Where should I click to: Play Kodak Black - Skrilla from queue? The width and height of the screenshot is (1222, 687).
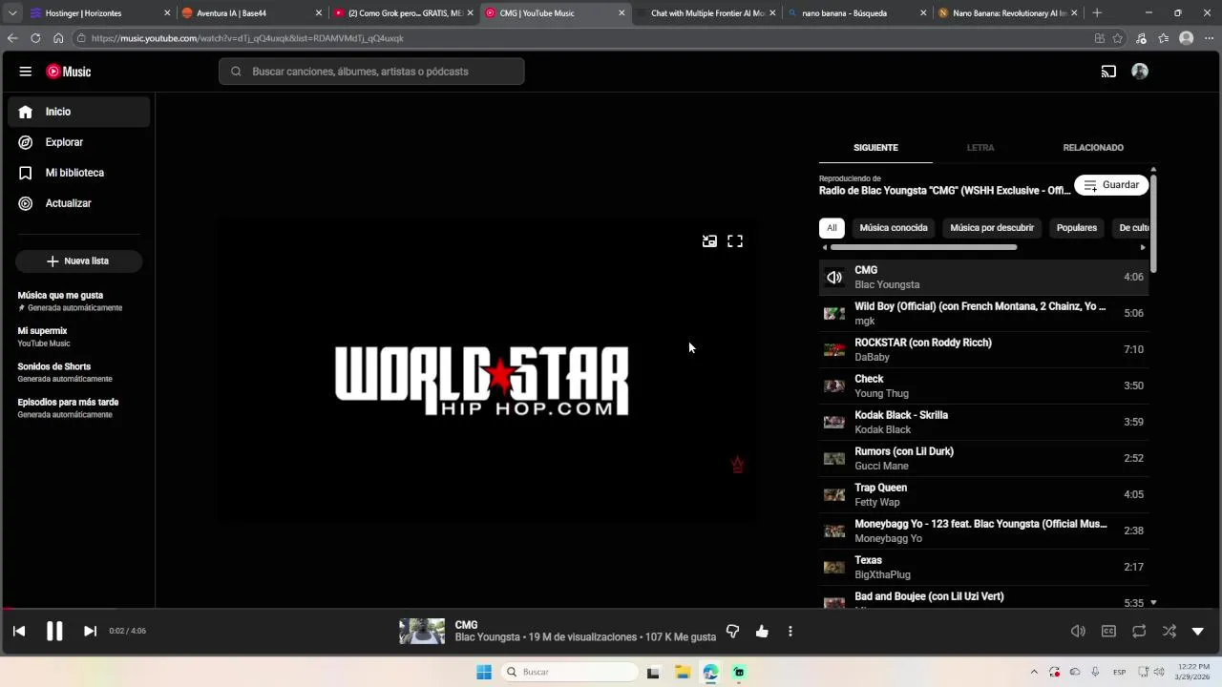[983, 422]
